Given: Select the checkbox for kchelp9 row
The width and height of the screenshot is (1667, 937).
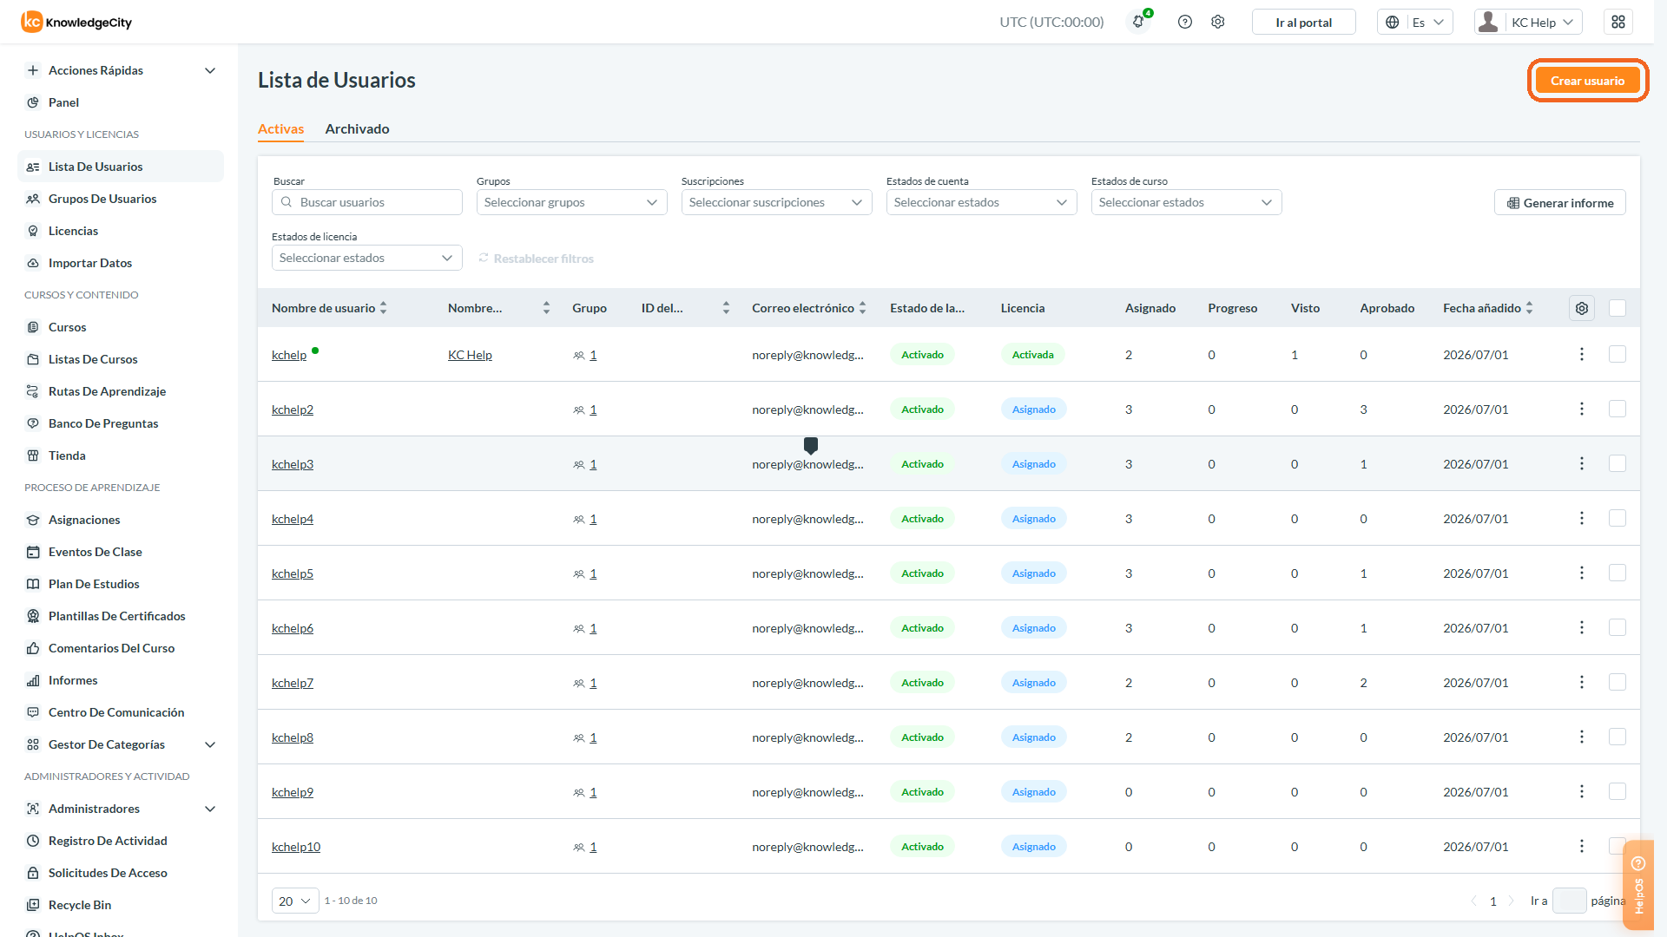Looking at the screenshot, I should click(x=1618, y=791).
